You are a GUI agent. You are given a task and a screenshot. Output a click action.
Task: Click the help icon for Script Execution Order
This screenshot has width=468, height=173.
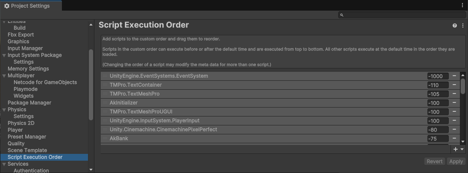click(455, 26)
